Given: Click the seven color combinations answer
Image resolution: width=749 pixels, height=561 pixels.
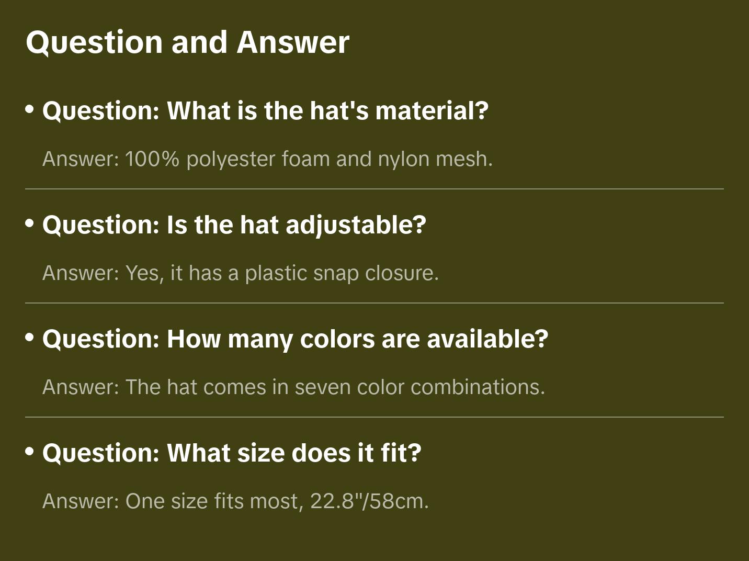Looking at the screenshot, I should [x=293, y=387].
